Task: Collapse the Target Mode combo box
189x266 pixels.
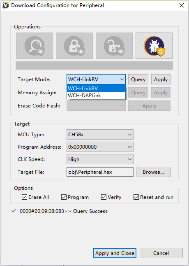Action: 96,79
